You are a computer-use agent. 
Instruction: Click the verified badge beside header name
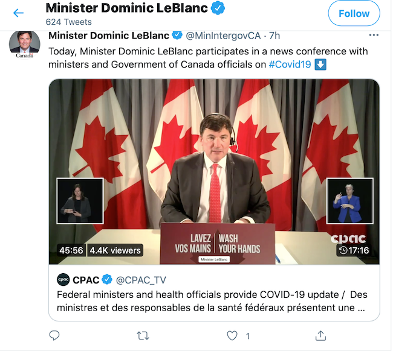click(x=218, y=8)
